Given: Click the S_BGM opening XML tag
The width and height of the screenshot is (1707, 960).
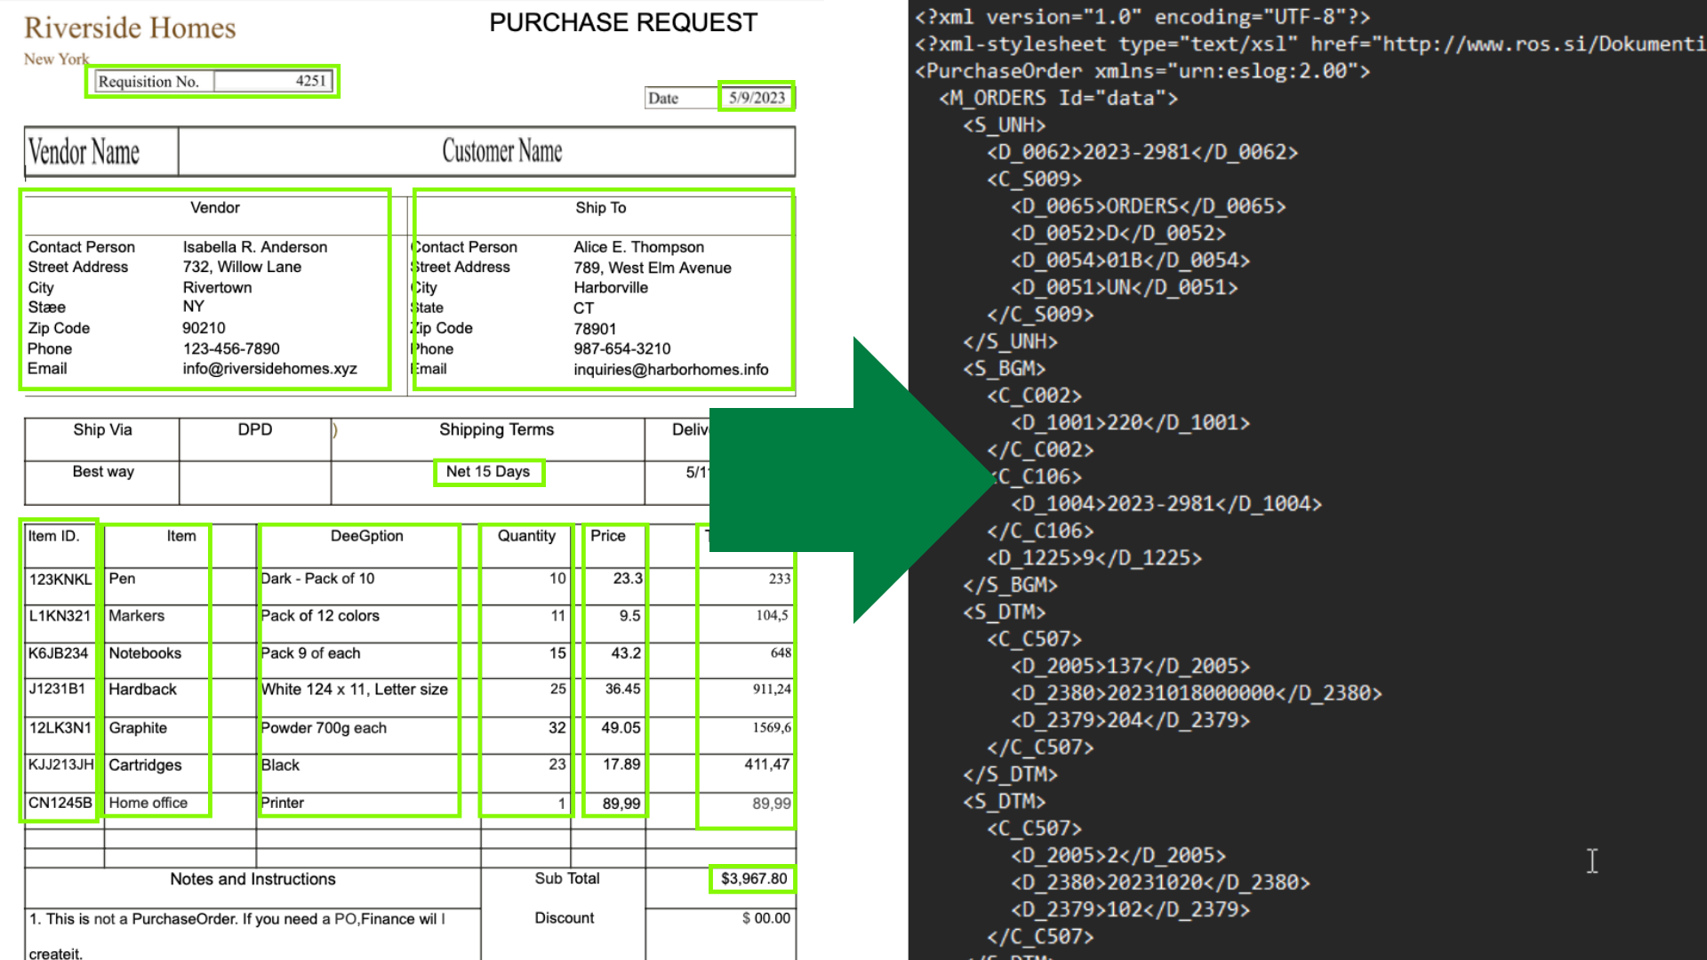Looking at the screenshot, I should (1004, 369).
